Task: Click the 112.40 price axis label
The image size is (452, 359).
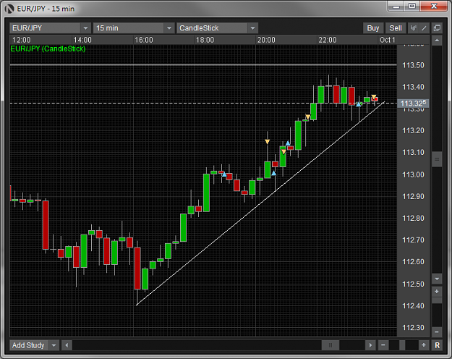Action: (x=413, y=306)
